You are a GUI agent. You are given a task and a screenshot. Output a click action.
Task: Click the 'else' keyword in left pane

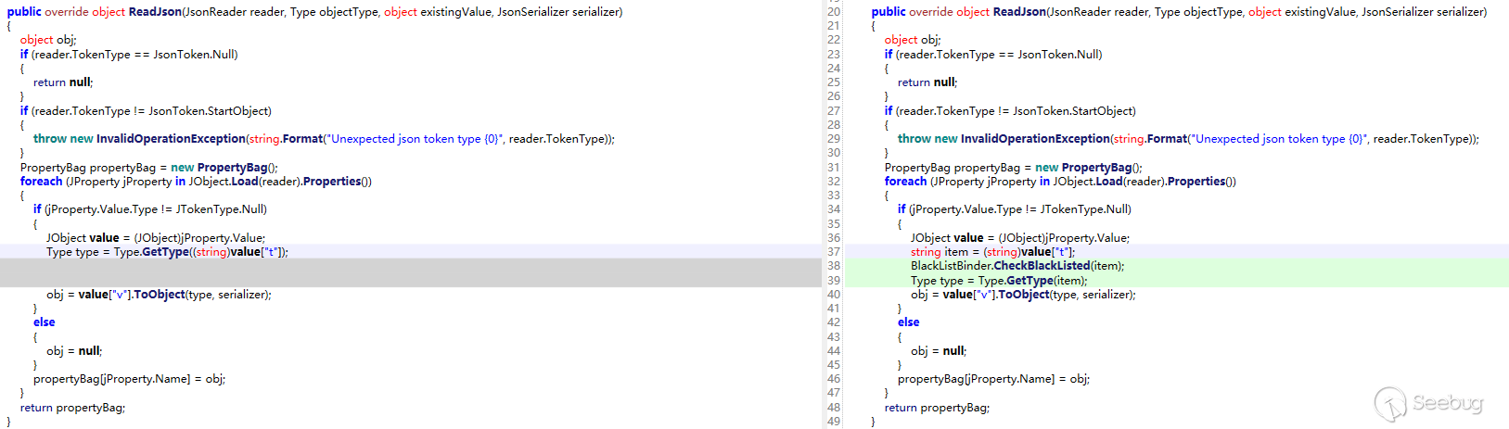point(45,322)
